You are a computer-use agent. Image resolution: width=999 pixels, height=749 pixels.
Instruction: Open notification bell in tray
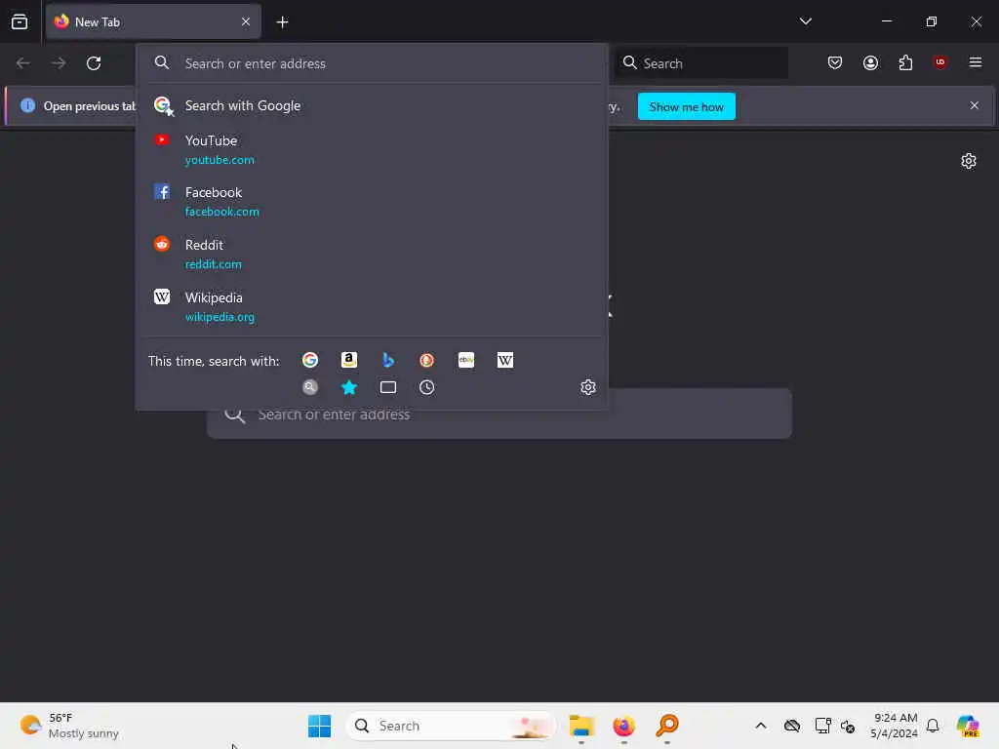[x=932, y=726]
